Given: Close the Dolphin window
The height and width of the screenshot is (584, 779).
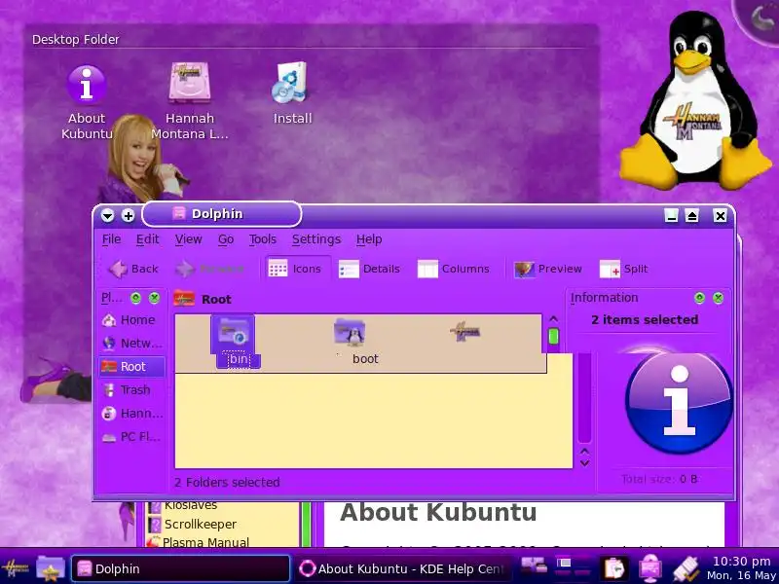Looking at the screenshot, I should click(x=720, y=215).
